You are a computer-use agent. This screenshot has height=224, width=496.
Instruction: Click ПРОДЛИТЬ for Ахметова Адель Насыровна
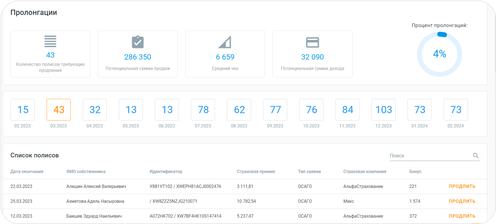point(462,201)
